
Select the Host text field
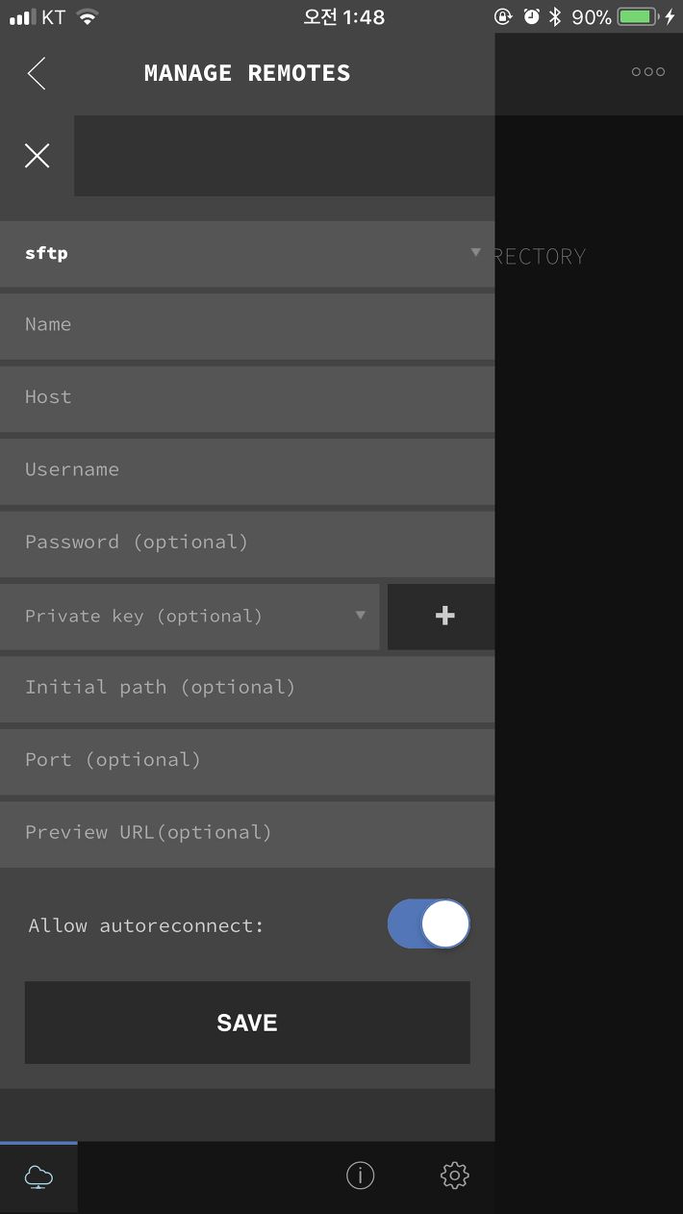pyautogui.click(x=247, y=398)
